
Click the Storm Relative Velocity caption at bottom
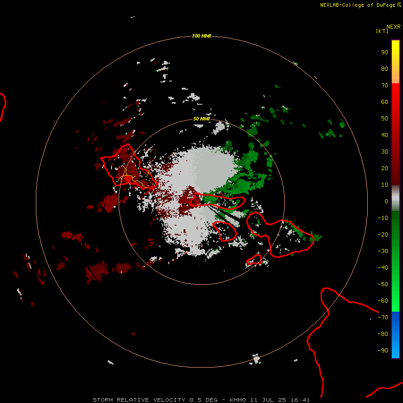coord(201,400)
